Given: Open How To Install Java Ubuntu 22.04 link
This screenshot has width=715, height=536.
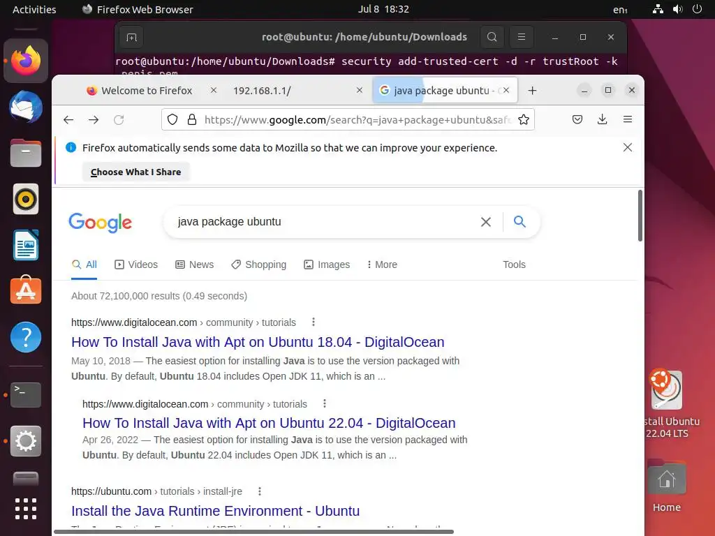Looking at the screenshot, I should pyautogui.click(x=269, y=423).
